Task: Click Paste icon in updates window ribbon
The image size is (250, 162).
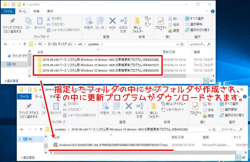Action: pyautogui.click(x=40, y=23)
